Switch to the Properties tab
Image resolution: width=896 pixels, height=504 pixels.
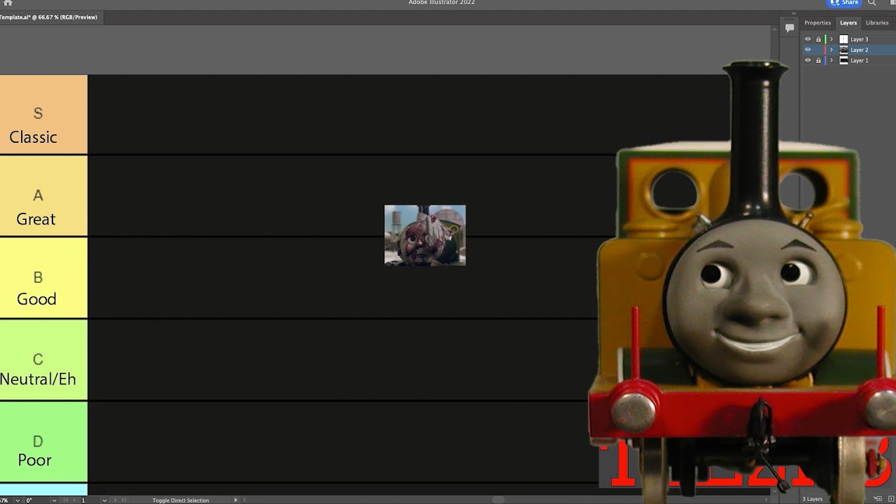818,23
